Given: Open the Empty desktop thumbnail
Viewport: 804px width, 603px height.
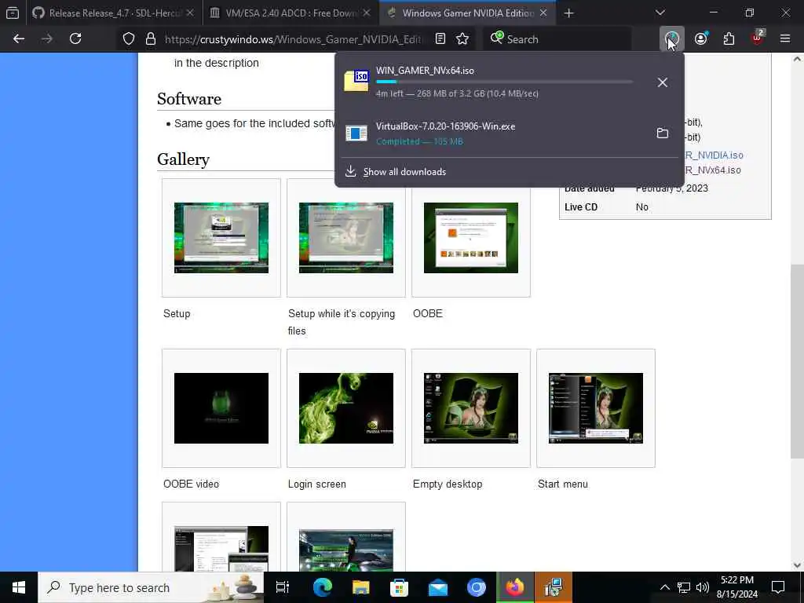Looking at the screenshot, I should 471,408.
